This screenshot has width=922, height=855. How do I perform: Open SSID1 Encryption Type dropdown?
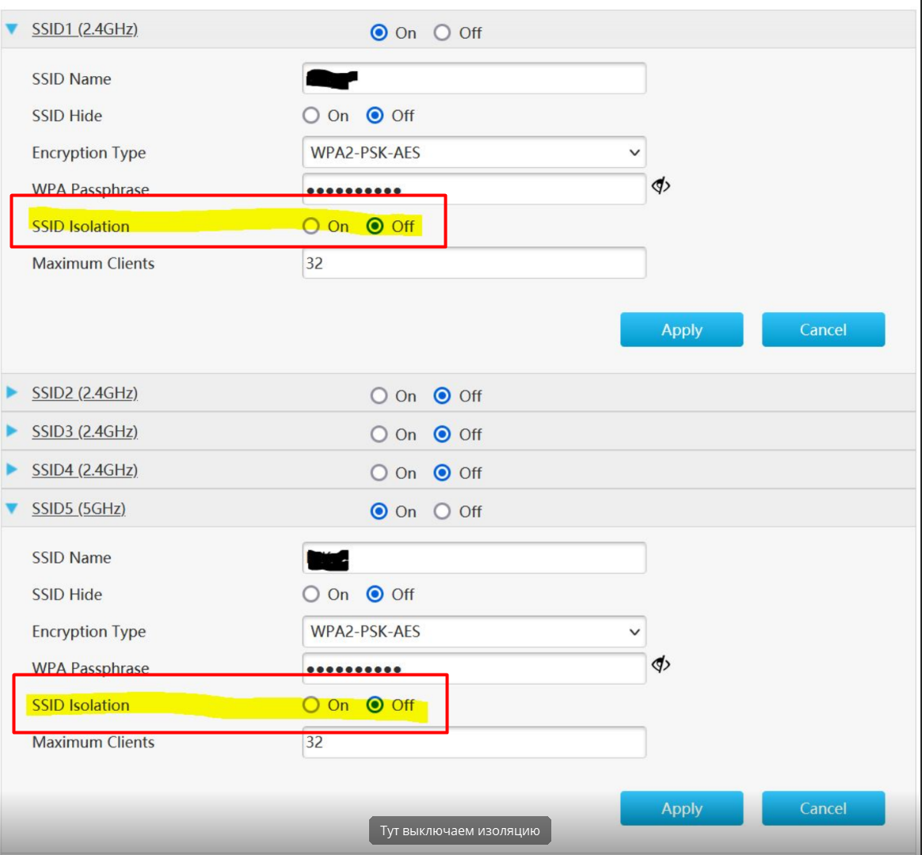coord(474,153)
